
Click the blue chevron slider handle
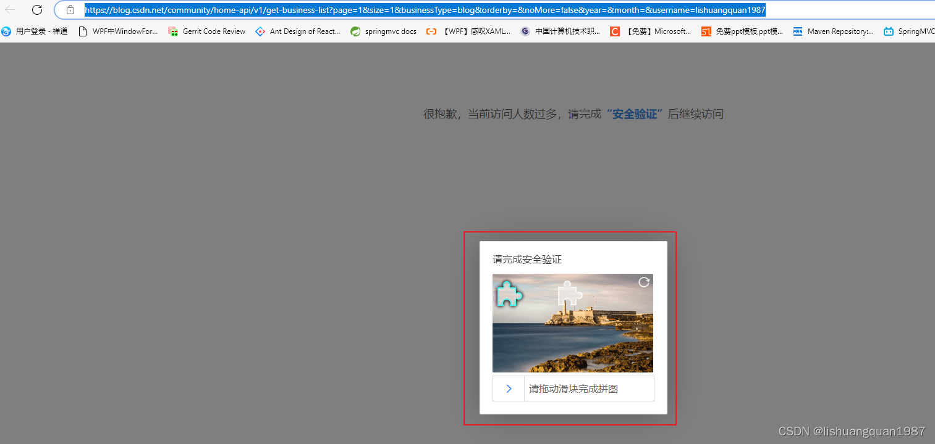(x=509, y=388)
